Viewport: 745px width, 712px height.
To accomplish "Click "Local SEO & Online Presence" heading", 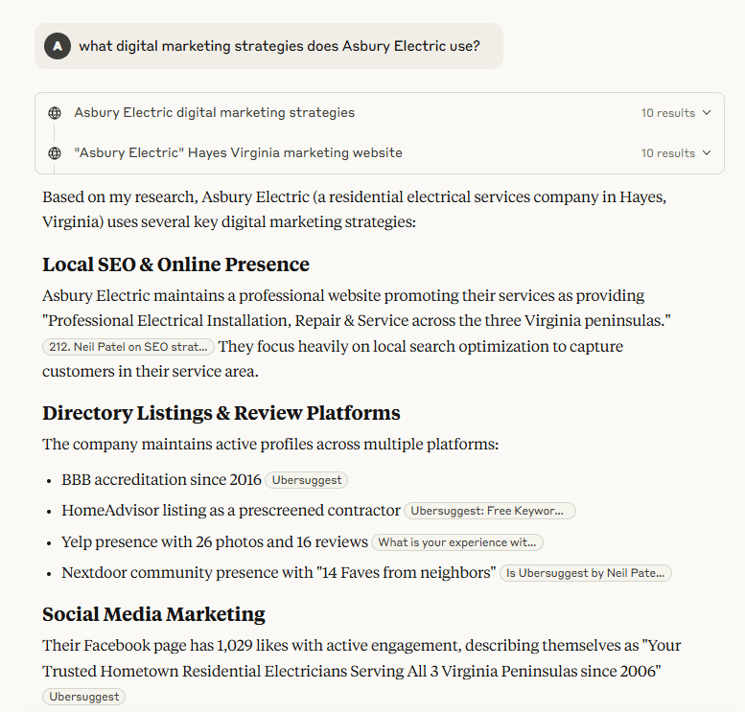I will (175, 264).
